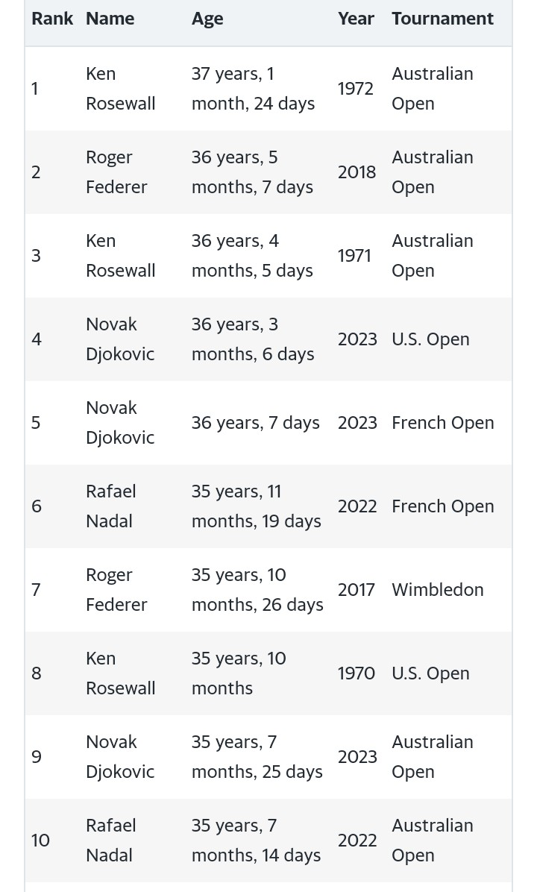Click the Name column header
537x892 pixels.
click(110, 19)
